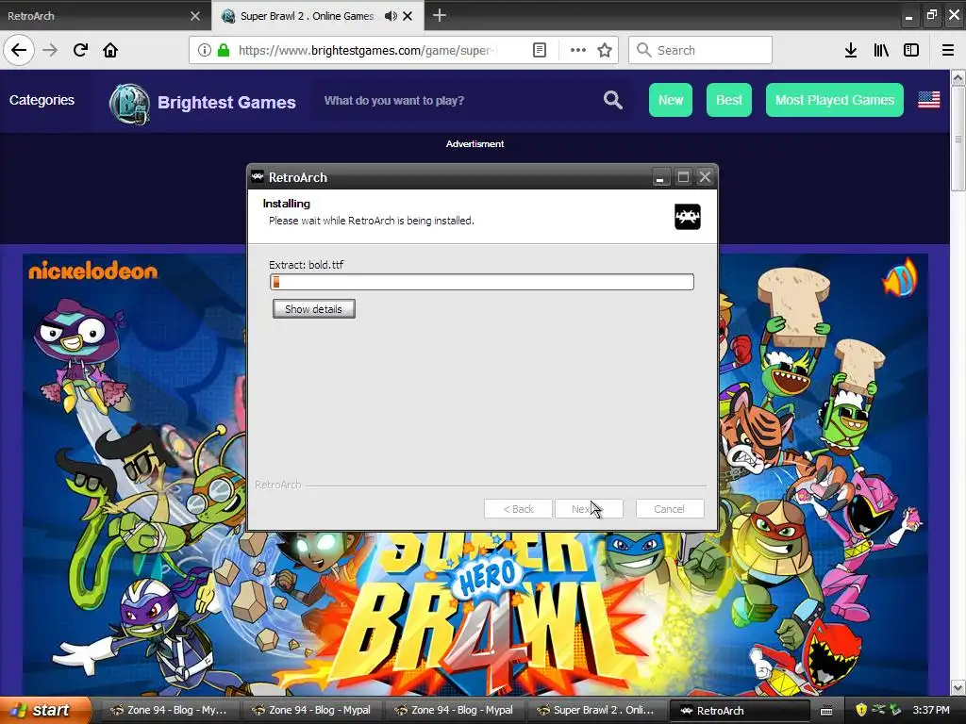The image size is (966, 724).
Task: Mute the Super Brawl 2 tab audio
Action: (x=391, y=16)
